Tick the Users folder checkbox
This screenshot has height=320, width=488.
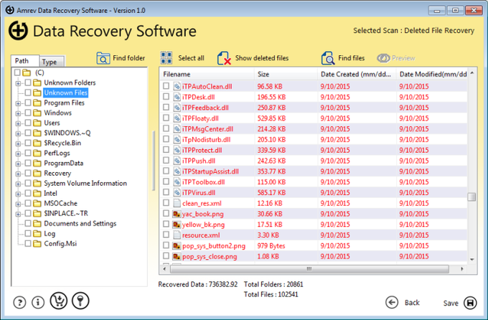pyautogui.click(x=28, y=123)
